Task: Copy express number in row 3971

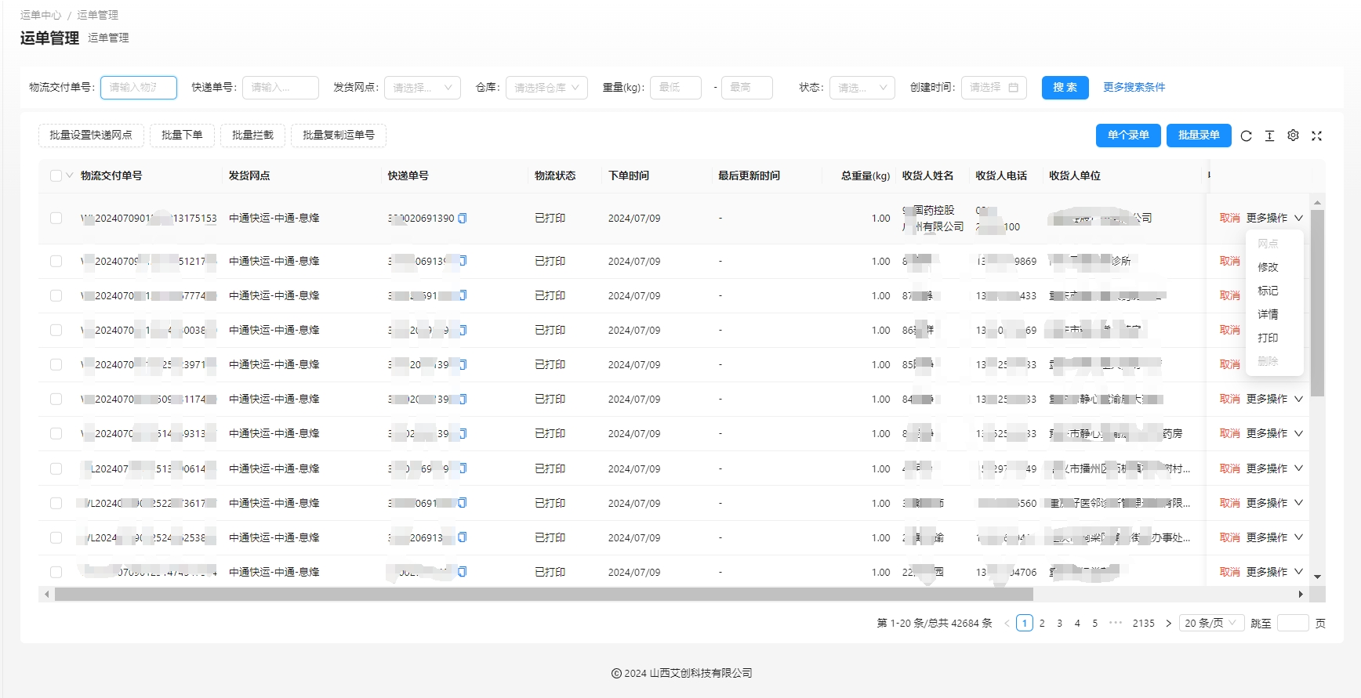Action: pos(463,364)
